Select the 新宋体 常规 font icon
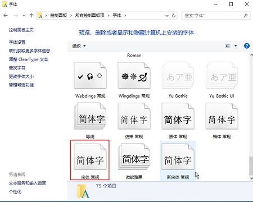Screen dimensions: 253x202 coord(178,157)
